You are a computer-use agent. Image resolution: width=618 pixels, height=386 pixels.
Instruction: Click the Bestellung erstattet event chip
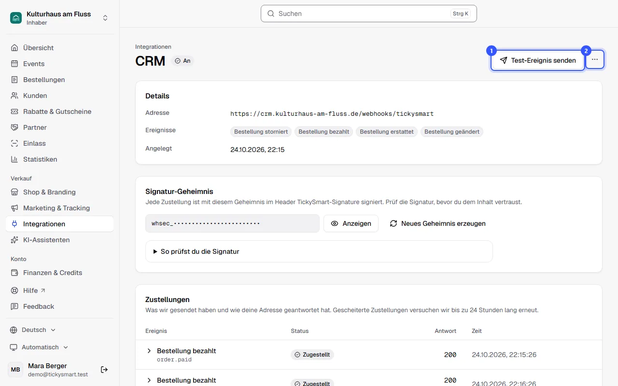point(387,132)
